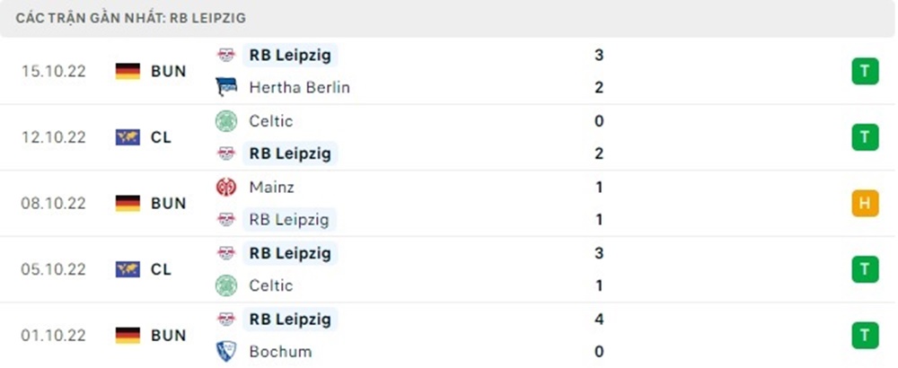The height and width of the screenshot is (368, 898).
Task: Click the German flag beside 01.10.22 match
Action: [x=128, y=335]
